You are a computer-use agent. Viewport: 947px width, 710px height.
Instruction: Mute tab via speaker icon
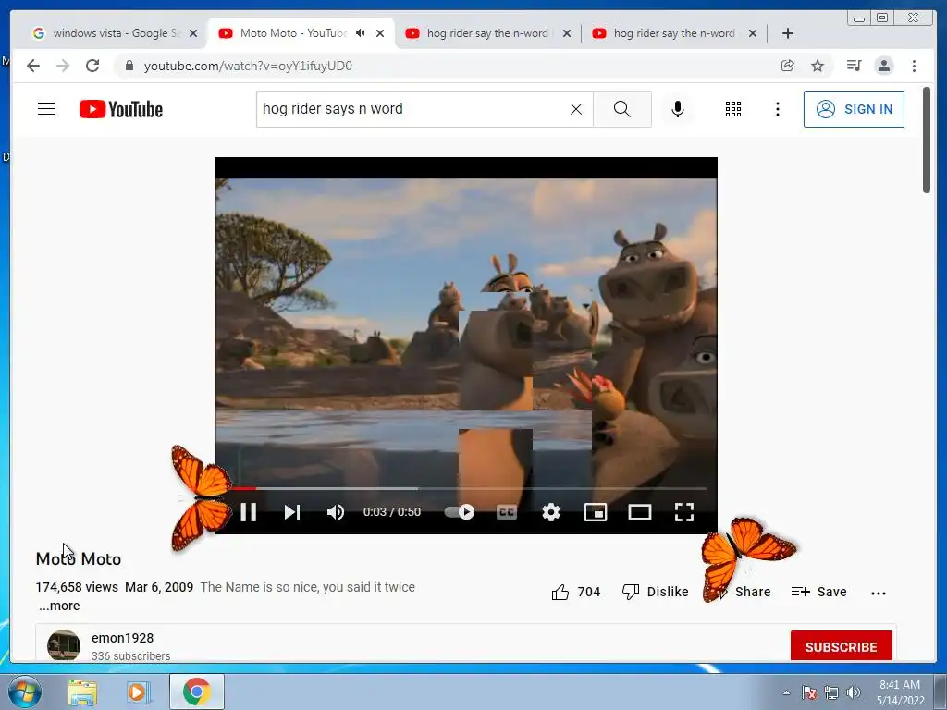pyautogui.click(x=361, y=33)
